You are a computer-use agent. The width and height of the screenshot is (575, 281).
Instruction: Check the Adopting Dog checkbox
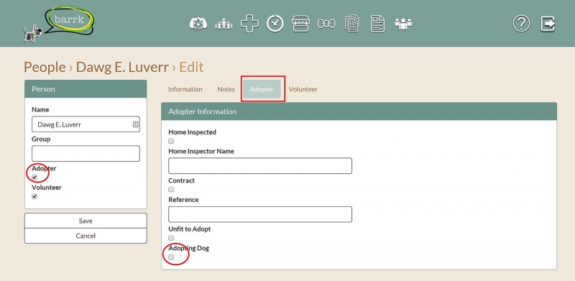pos(171,257)
